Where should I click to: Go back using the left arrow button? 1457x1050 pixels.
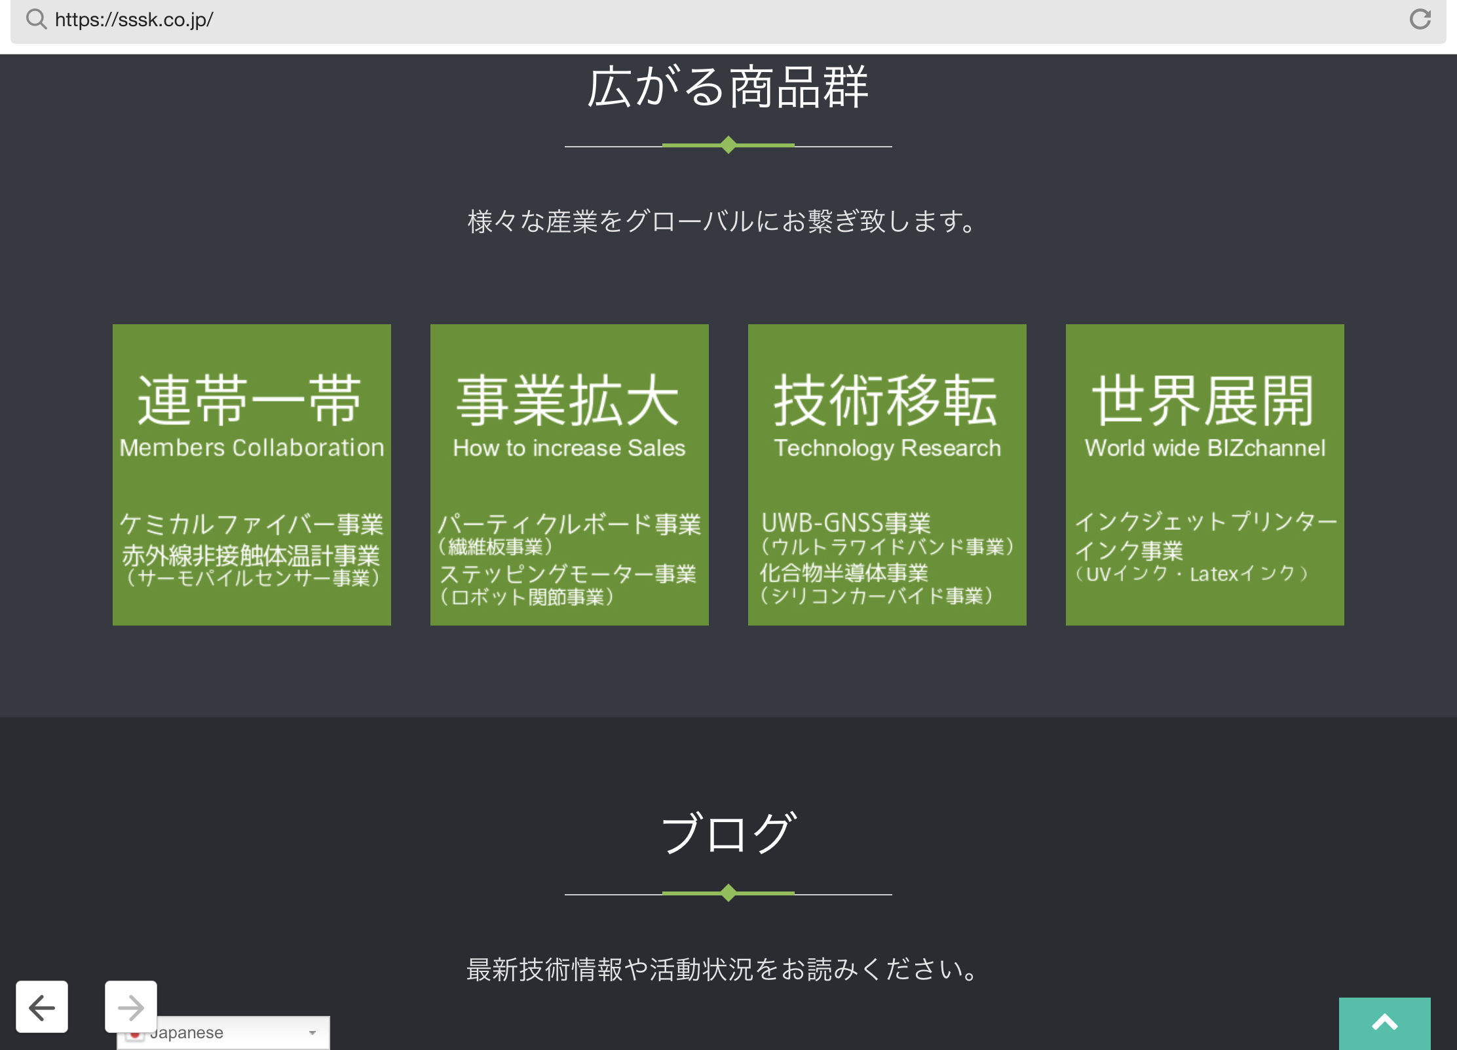click(x=42, y=1007)
